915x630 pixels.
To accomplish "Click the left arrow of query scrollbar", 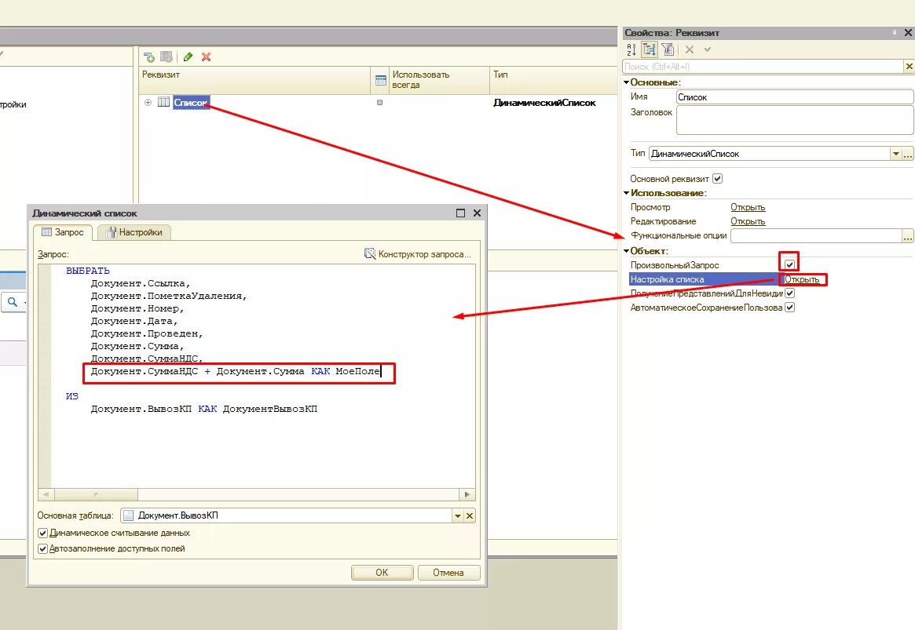I will (x=46, y=494).
